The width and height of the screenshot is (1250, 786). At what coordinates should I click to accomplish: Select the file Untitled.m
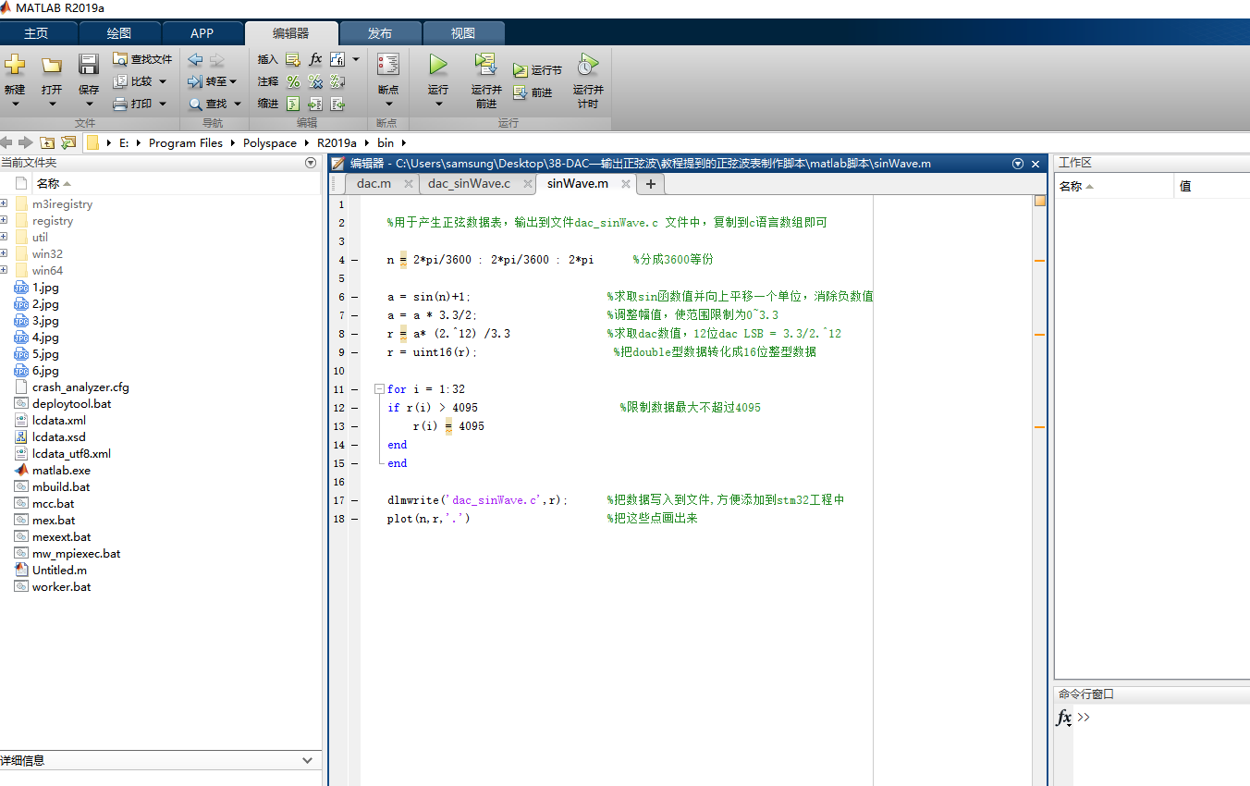(x=59, y=571)
